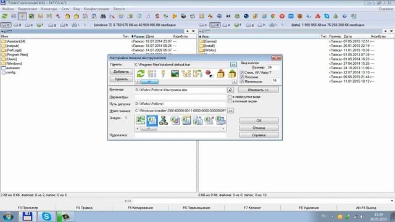Image resolution: width=395 pixels, height=222 pixels.
Task: Select the tree view icon in bar preview
Action: tap(186, 73)
